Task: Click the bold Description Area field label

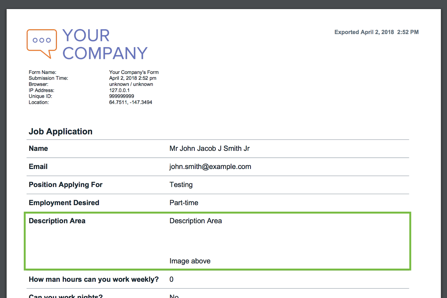Action: tap(57, 221)
